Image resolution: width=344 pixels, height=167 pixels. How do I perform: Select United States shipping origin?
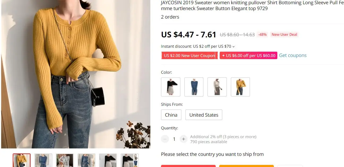204,115
